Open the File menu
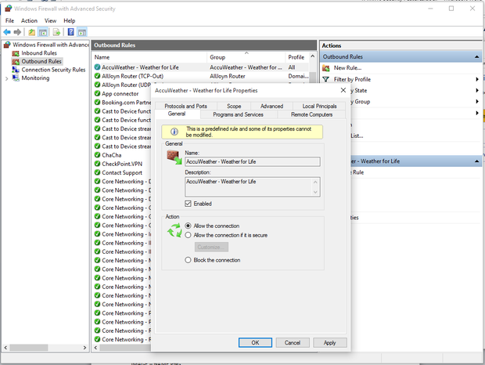 pyautogui.click(x=9, y=20)
